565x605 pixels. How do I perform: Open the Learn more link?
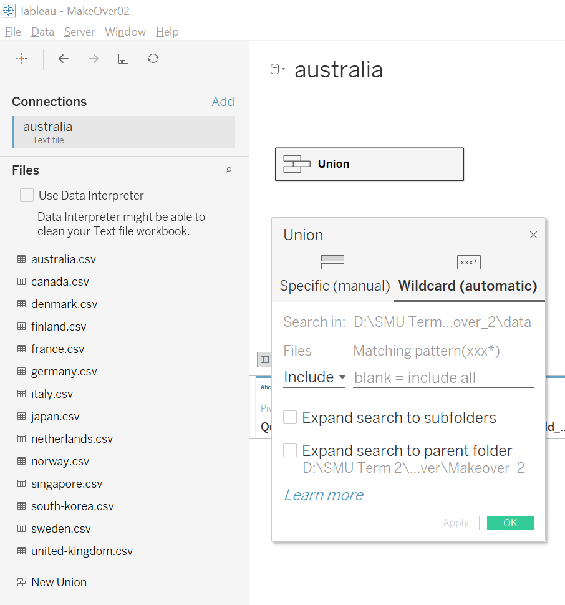(323, 495)
